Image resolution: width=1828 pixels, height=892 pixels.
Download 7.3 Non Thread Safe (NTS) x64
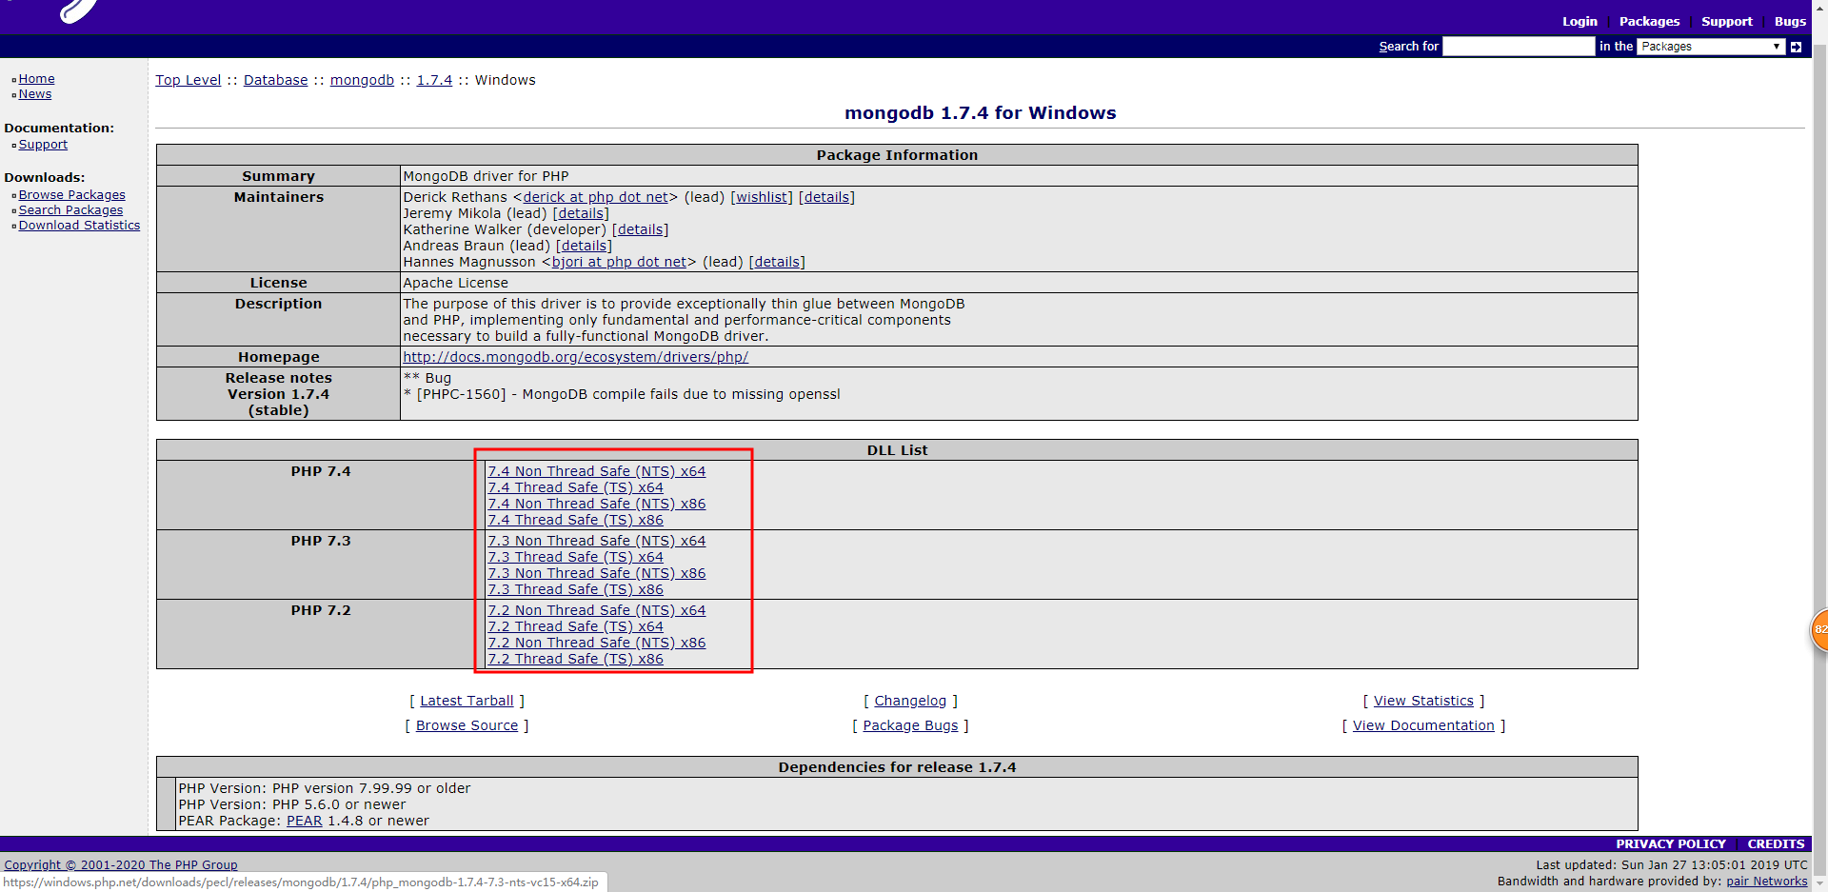click(x=597, y=541)
